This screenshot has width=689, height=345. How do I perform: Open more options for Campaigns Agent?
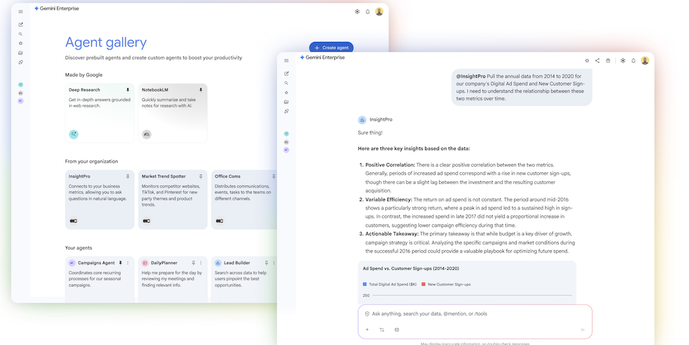(128, 263)
